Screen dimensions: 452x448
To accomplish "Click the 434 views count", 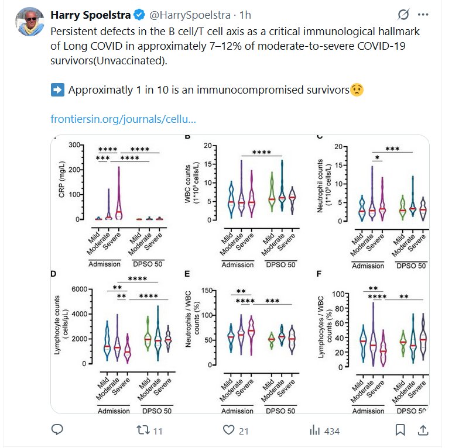I will pos(331,431).
